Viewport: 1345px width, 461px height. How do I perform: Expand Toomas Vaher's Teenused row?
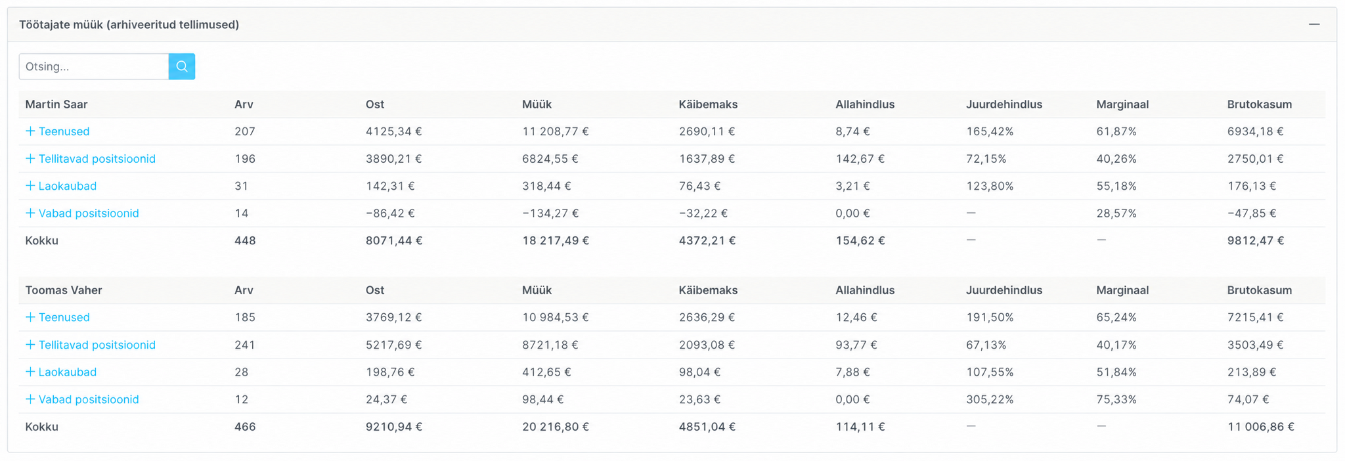pos(57,317)
